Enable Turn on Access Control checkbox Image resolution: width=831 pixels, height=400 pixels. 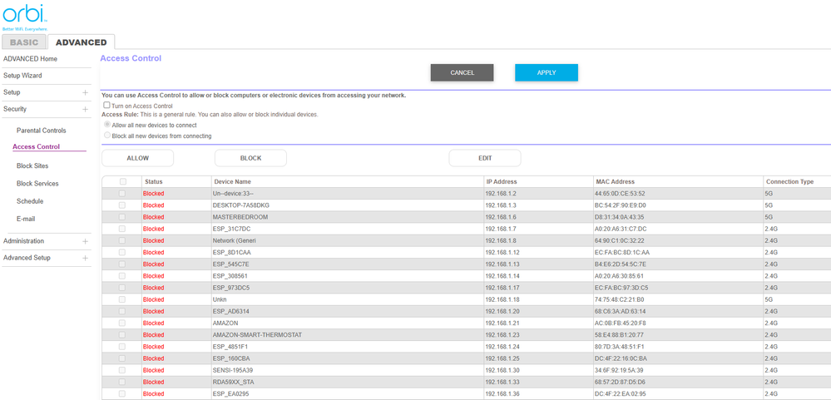pyautogui.click(x=106, y=106)
